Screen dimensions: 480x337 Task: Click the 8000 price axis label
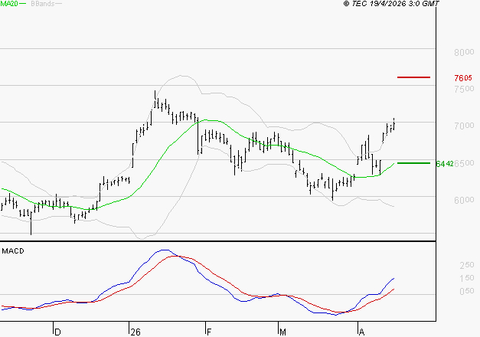(464, 52)
